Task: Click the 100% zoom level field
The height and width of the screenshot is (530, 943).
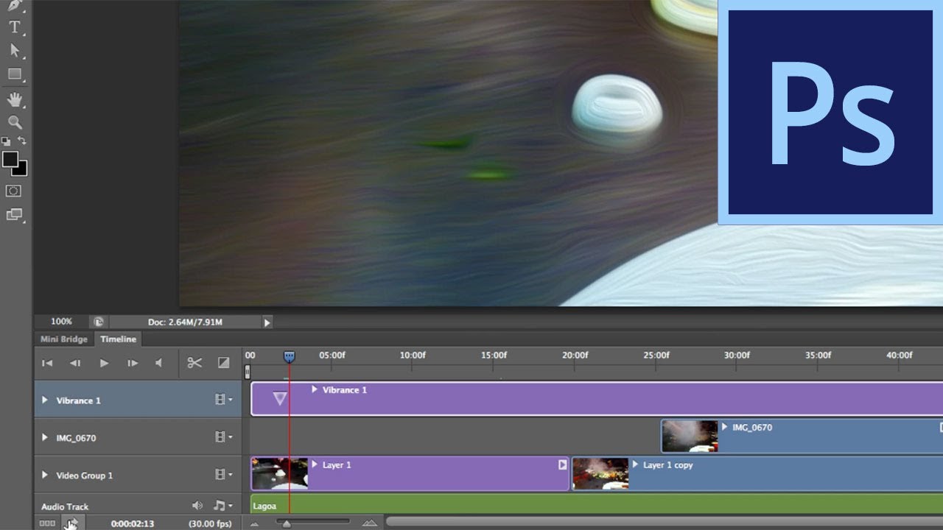Action: coord(61,322)
